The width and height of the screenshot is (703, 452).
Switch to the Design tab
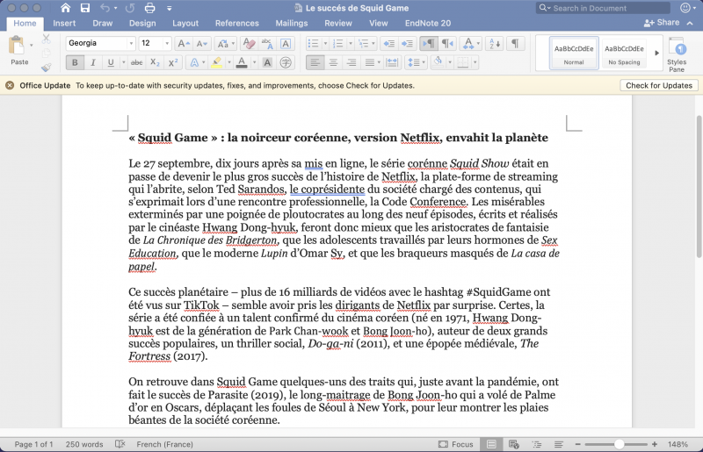142,24
